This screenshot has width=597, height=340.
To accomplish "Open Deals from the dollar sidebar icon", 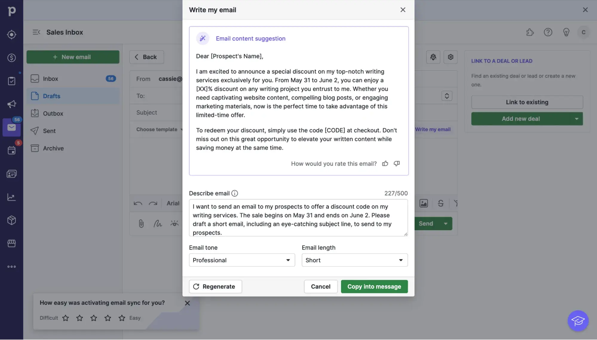I will 11,58.
